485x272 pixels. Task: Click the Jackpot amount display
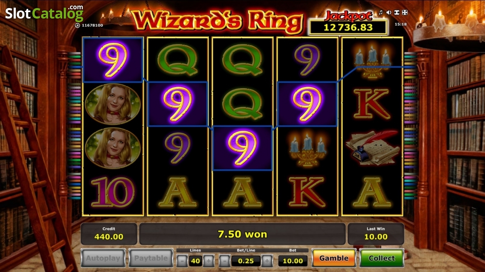(348, 27)
